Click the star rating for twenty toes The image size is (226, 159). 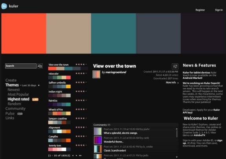click(x=81, y=145)
